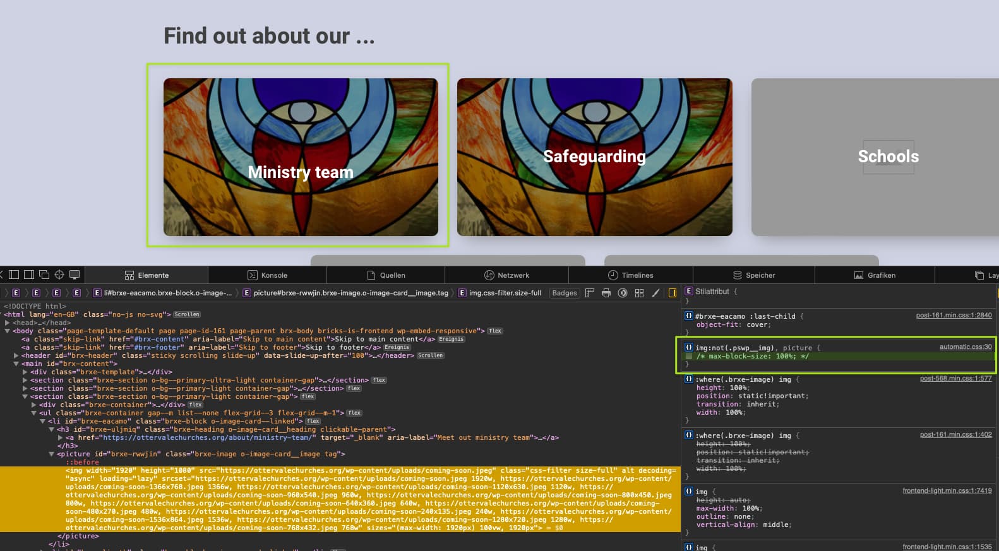Collapse the body element node
The width and height of the screenshot is (999, 551).
pyautogui.click(x=8, y=331)
